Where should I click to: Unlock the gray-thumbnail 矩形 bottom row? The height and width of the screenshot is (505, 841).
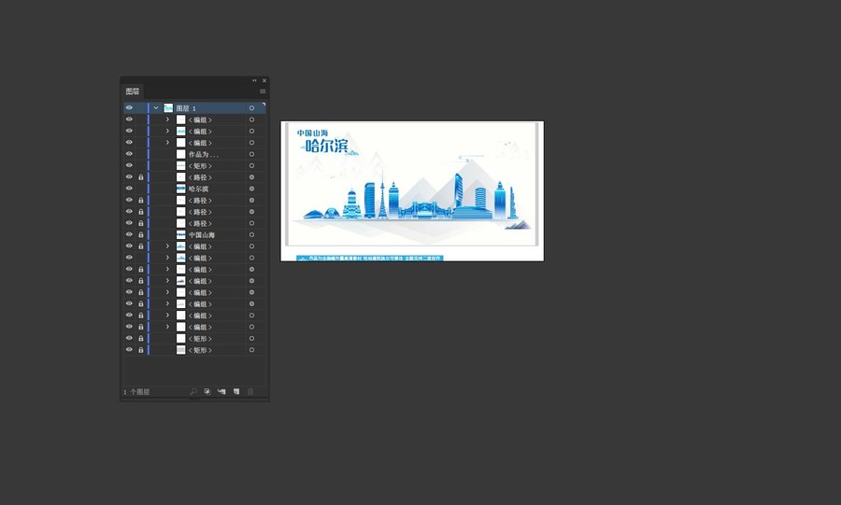141,350
